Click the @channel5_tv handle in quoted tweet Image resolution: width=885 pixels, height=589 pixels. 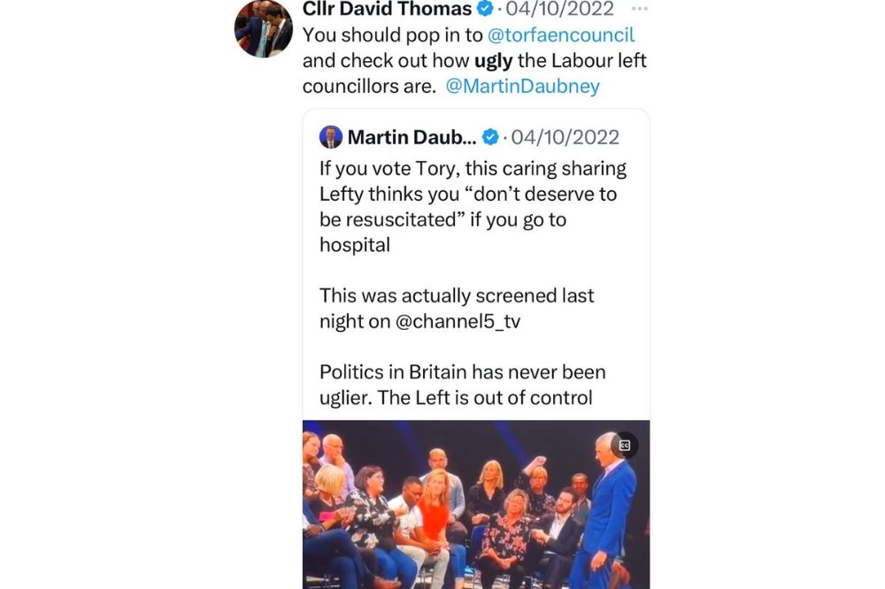point(458,321)
